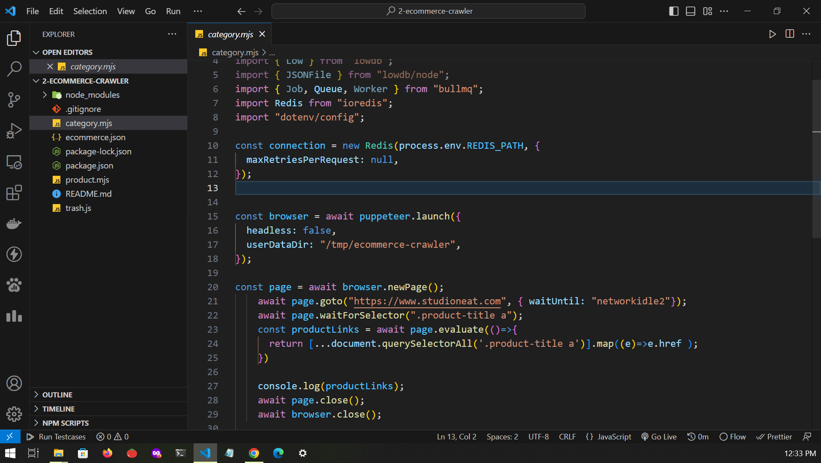Viewport: 821px width, 463px height.
Task: Click Run Testcases in status bar
Action: (x=56, y=436)
